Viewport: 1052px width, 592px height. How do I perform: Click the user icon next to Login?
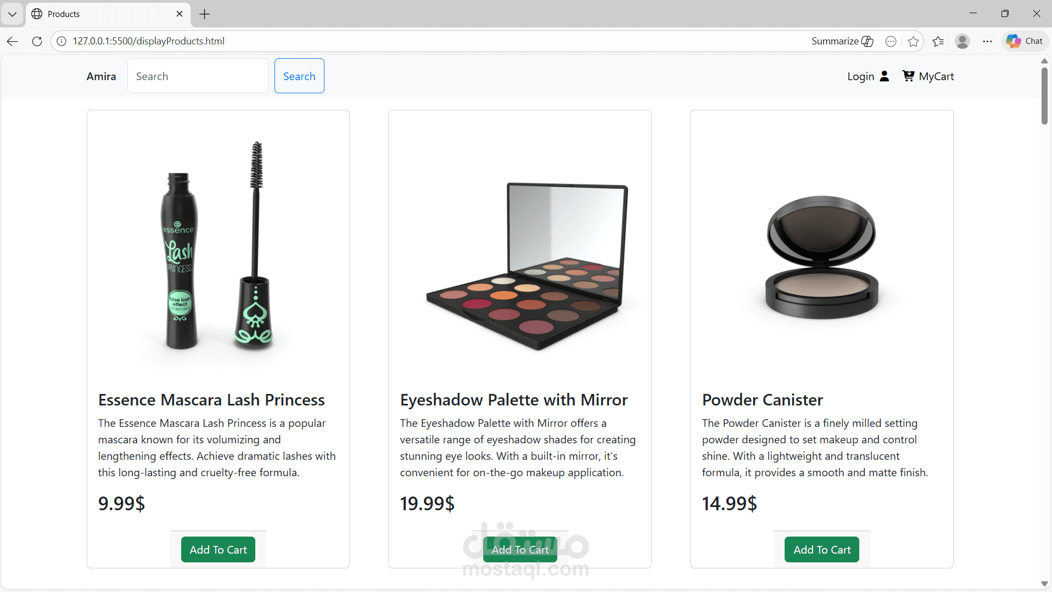884,76
